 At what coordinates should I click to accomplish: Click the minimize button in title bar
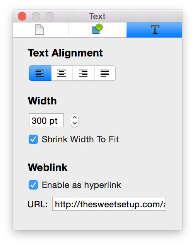point(36,16)
